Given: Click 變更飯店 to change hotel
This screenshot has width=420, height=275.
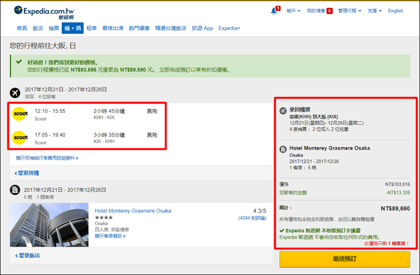Looking at the screenshot, I should [x=28, y=255].
